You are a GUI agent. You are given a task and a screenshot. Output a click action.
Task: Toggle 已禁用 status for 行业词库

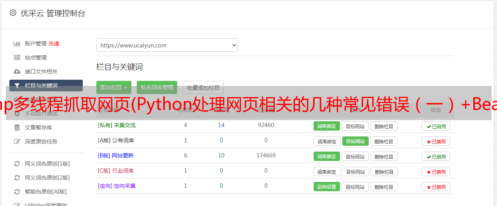pos(436,171)
